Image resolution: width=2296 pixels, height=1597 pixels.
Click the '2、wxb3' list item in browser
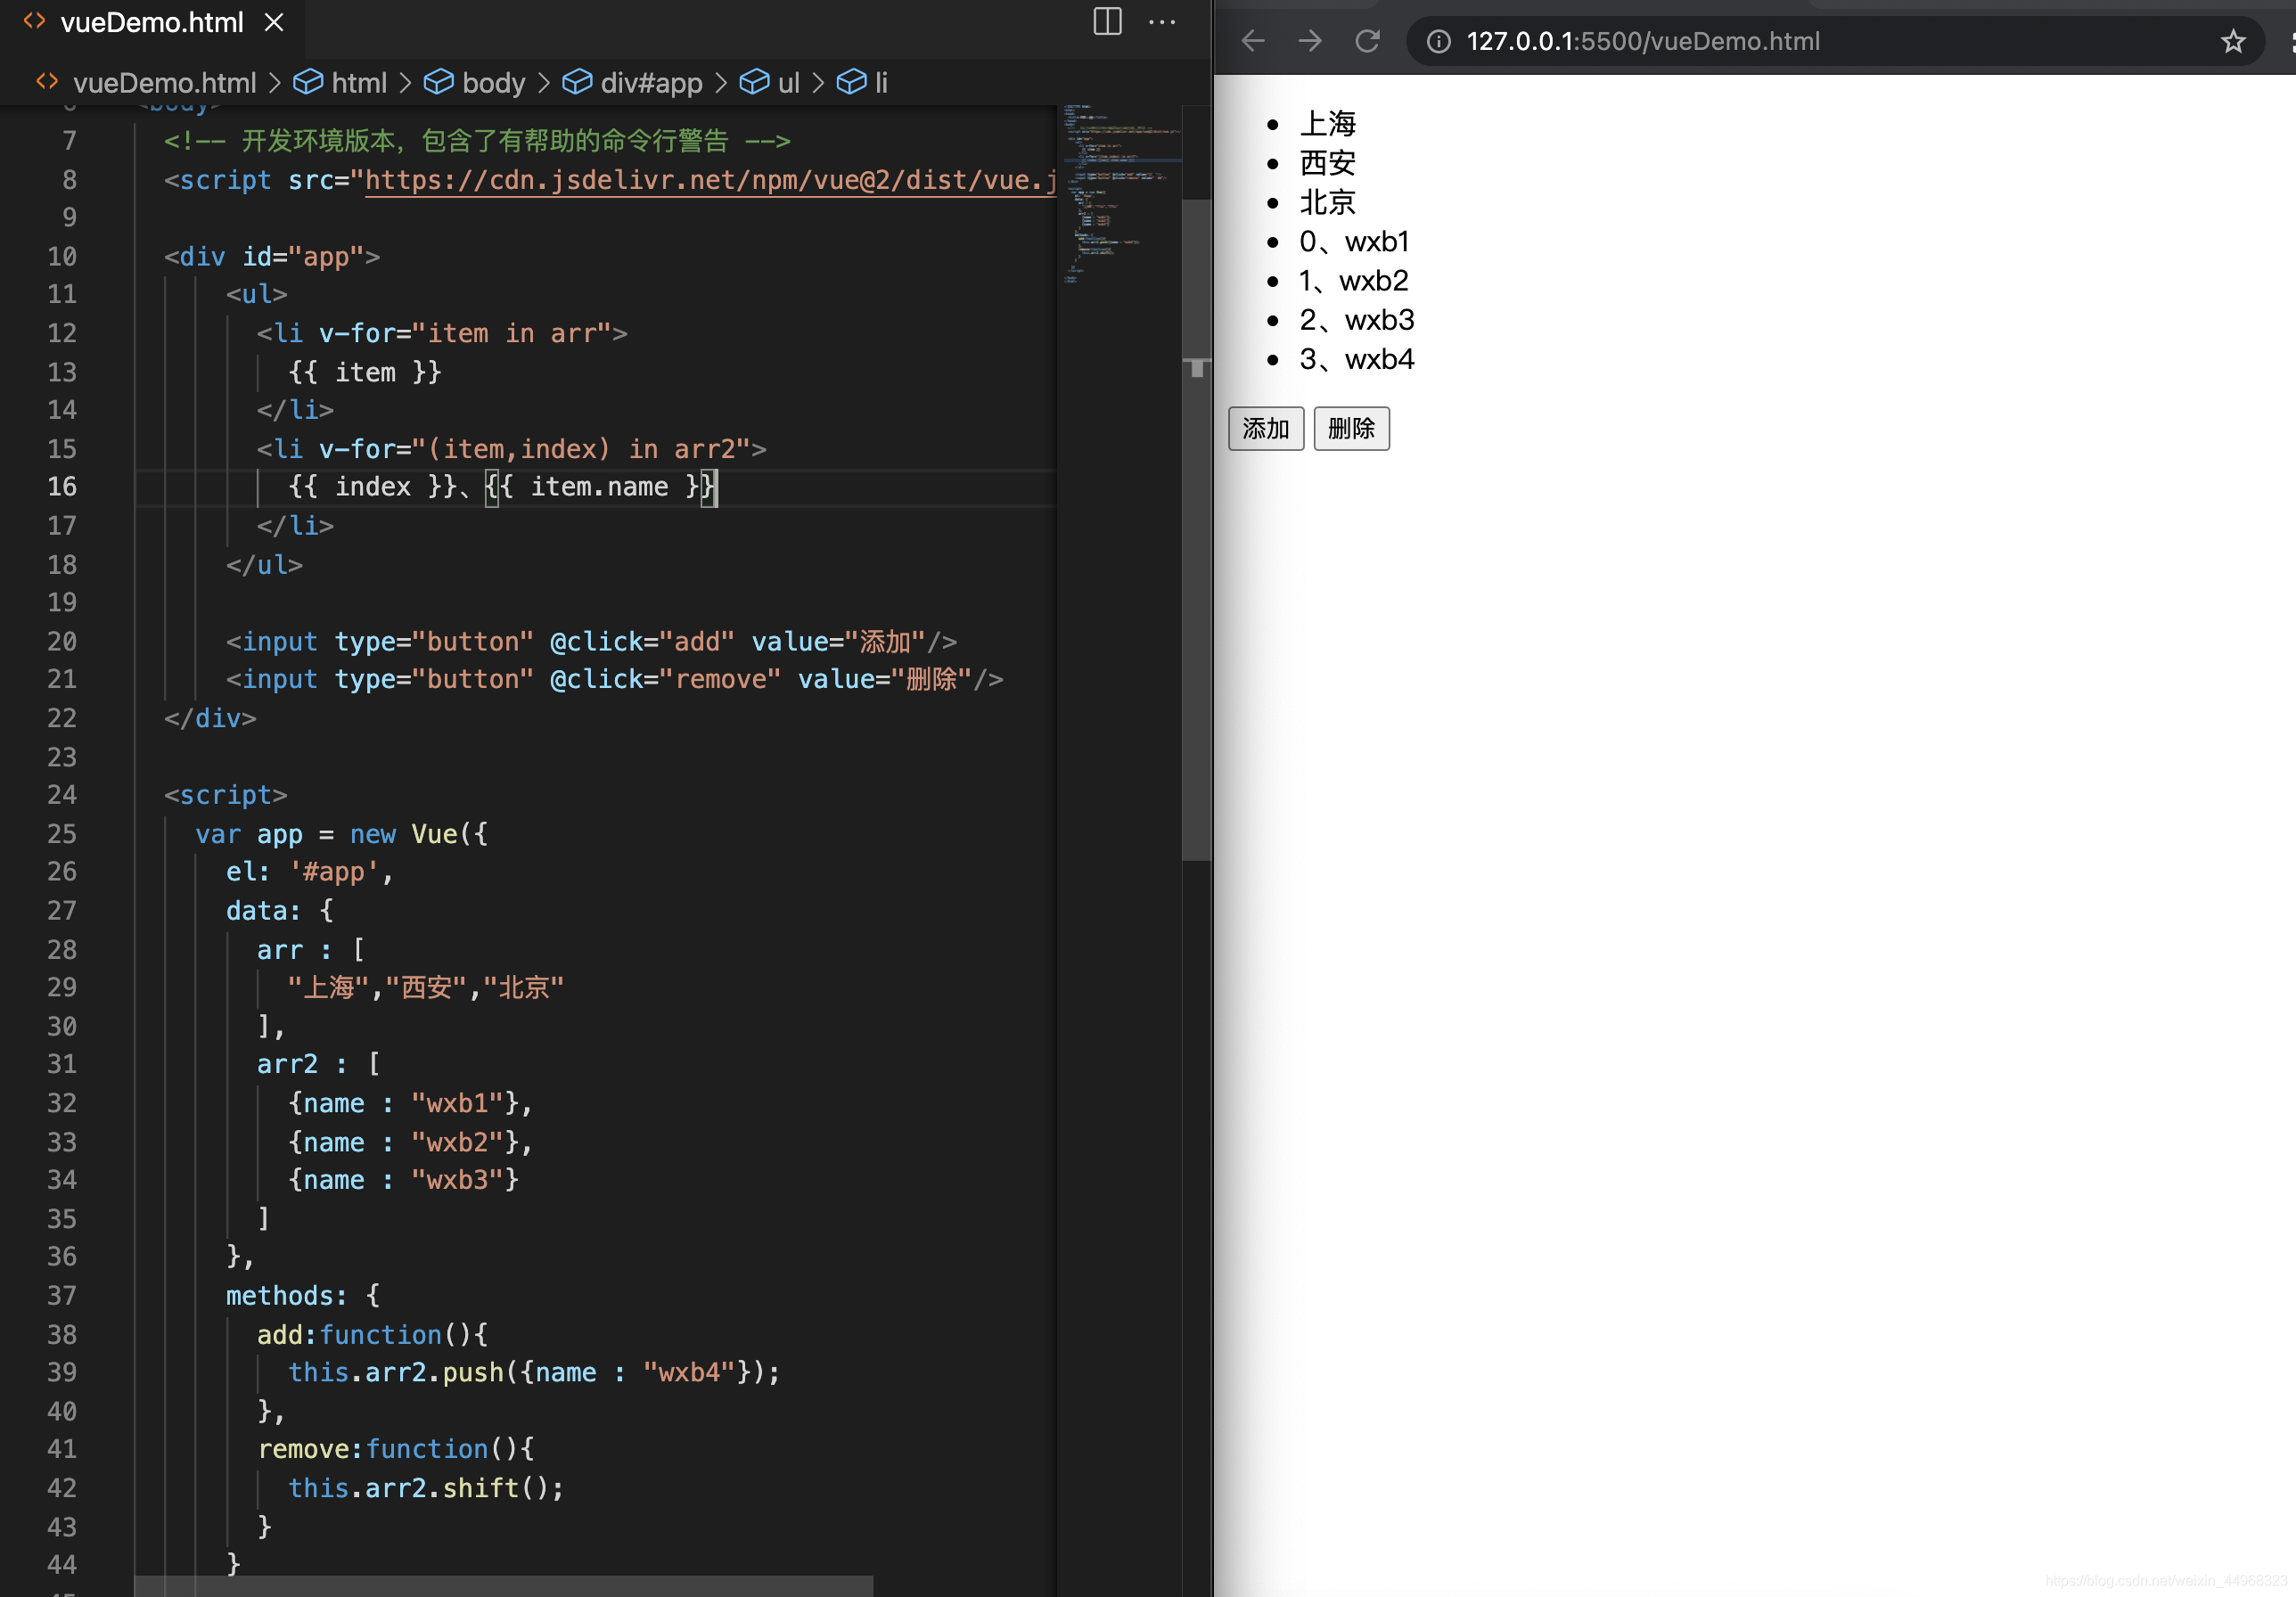tap(1357, 320)
